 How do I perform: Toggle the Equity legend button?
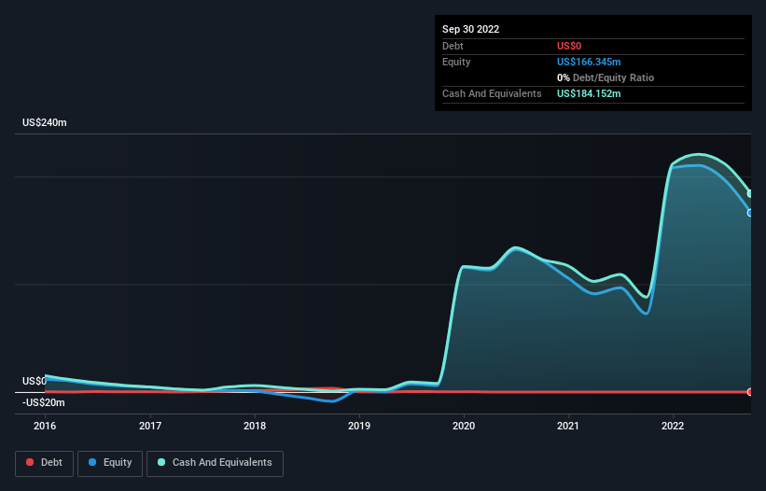[x=110, y=463]
